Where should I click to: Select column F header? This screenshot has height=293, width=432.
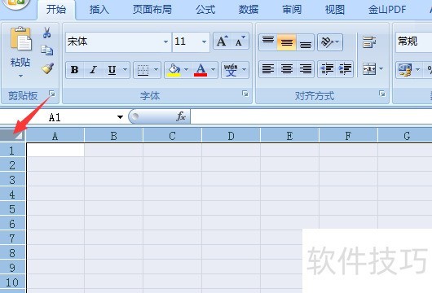(x=348, y=135)
